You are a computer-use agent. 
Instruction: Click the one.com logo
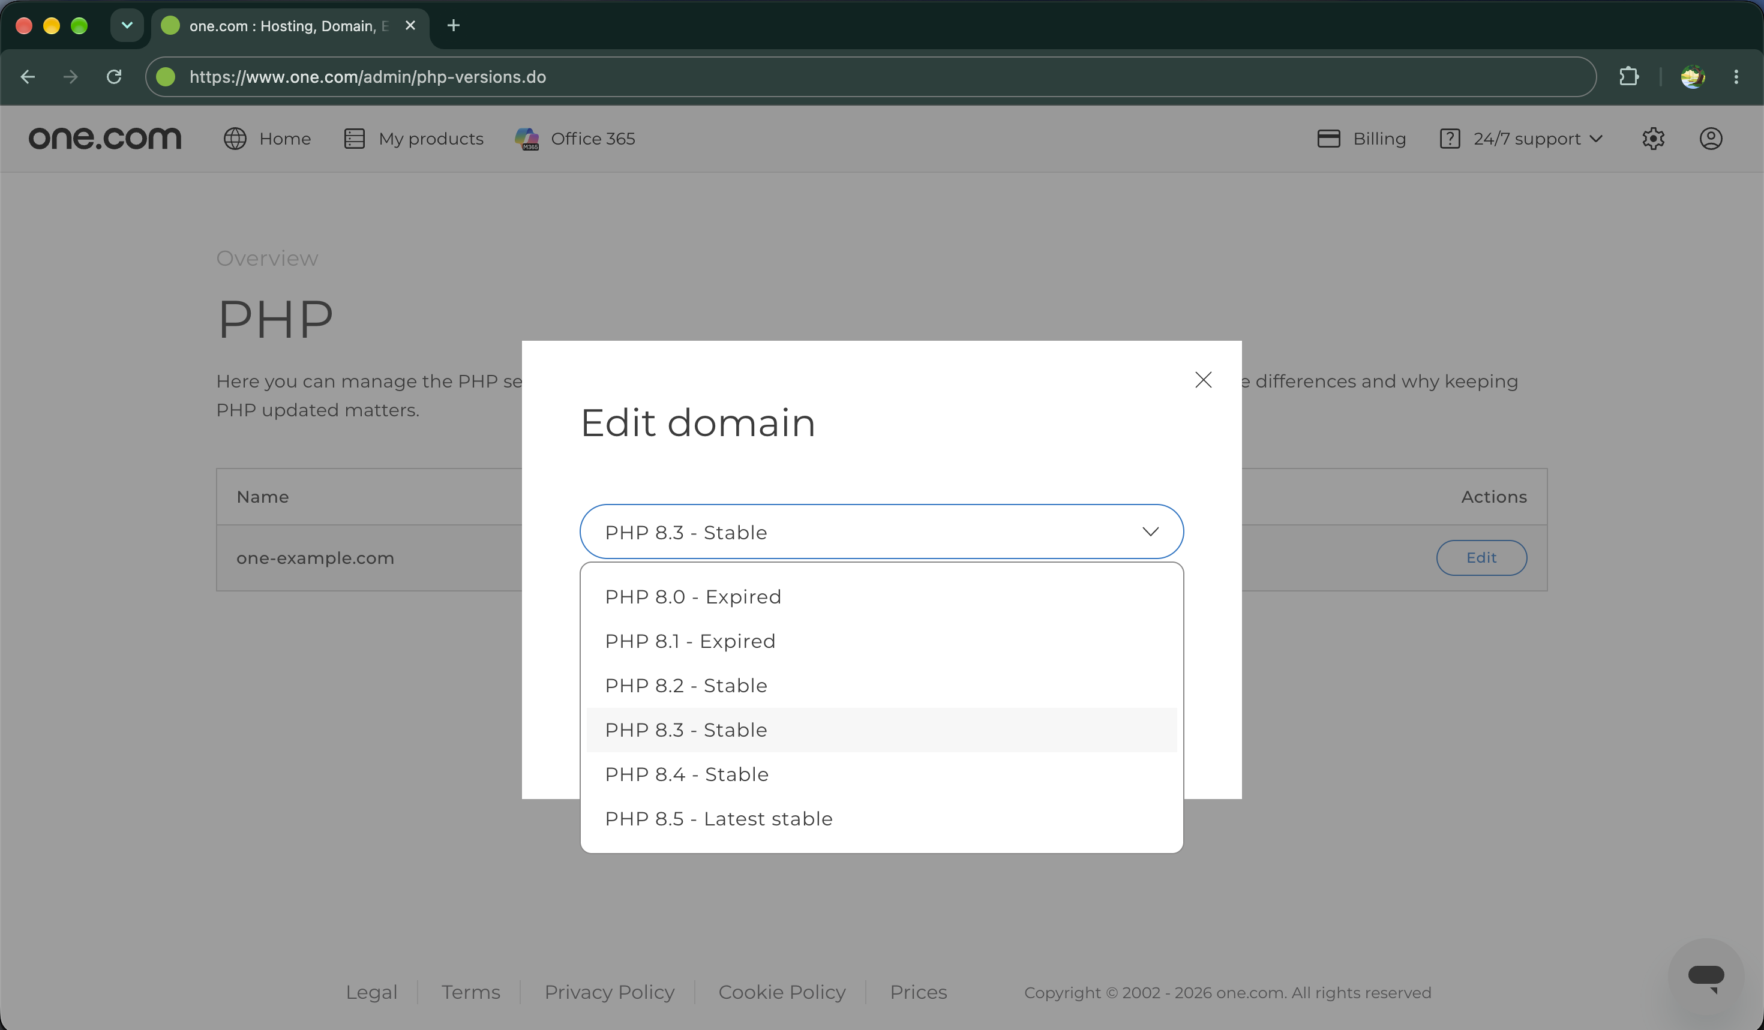[105, 139]
